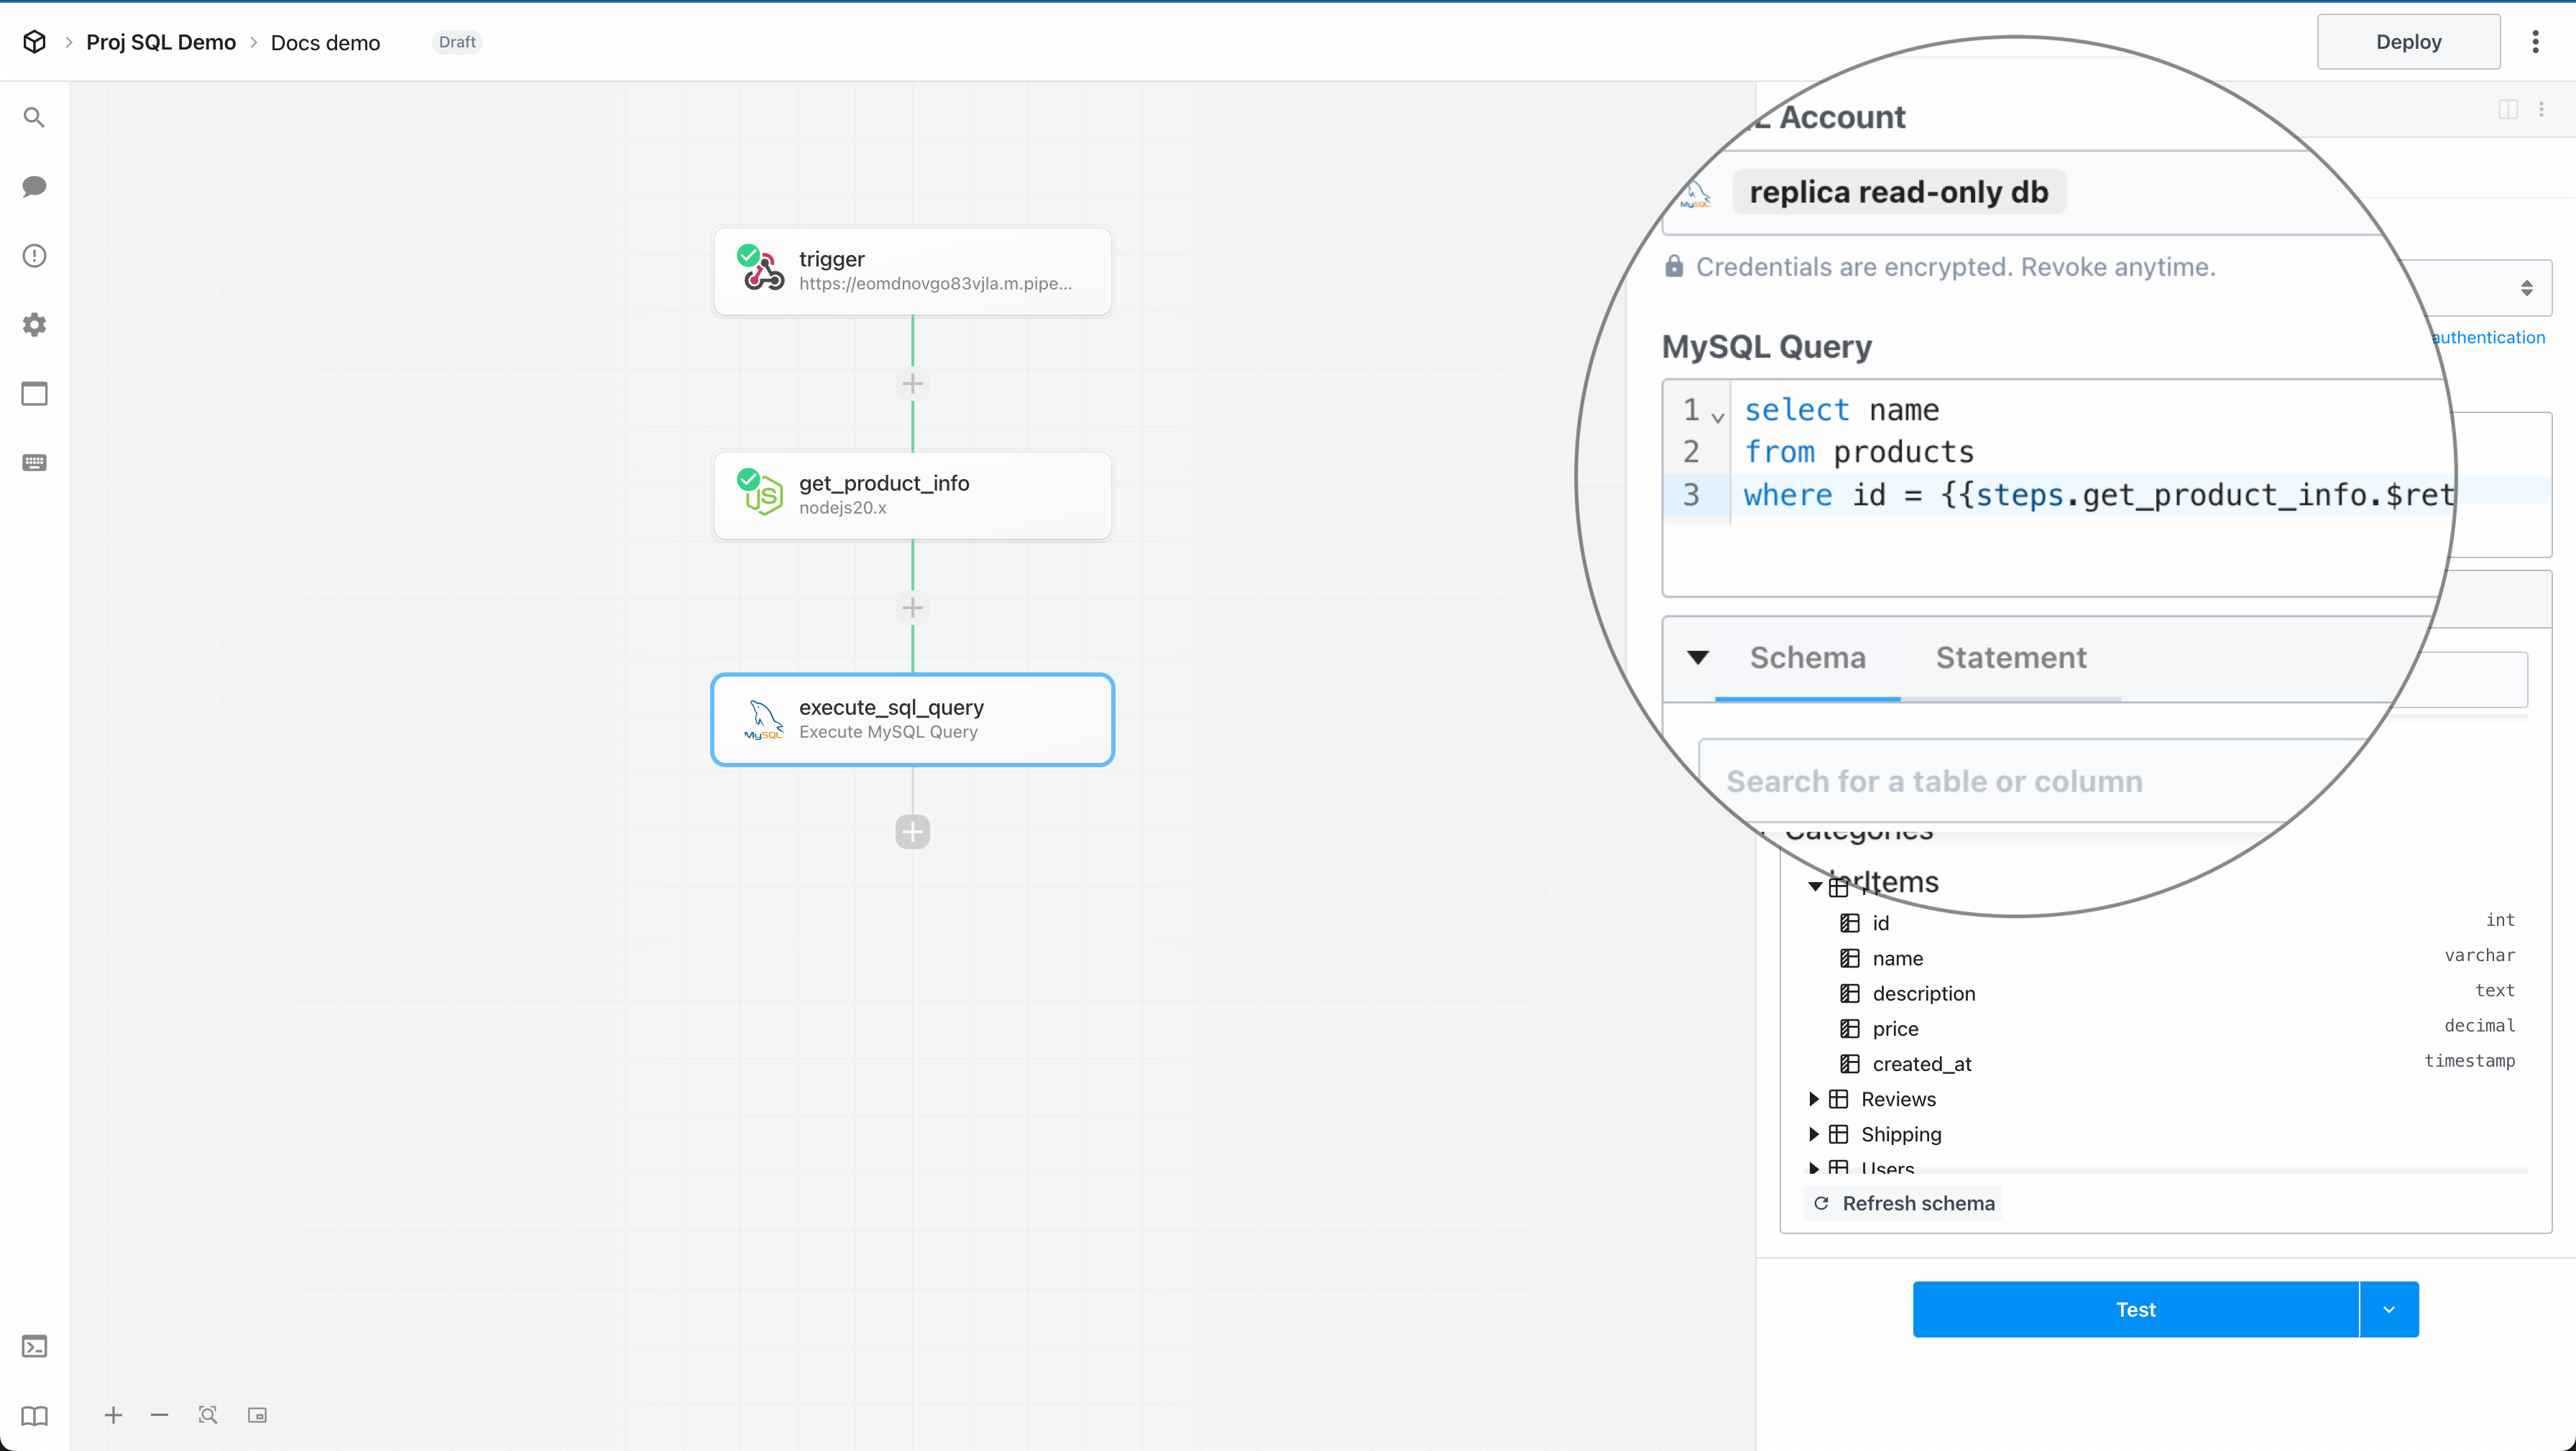
Task: Click the fit-to-view canvas icon
Action: coord(207,1415)
